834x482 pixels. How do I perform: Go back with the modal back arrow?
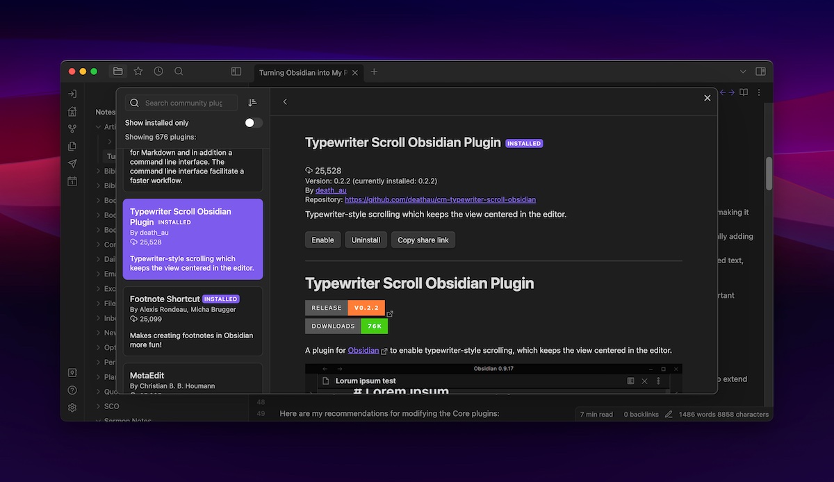click(285, 102)
